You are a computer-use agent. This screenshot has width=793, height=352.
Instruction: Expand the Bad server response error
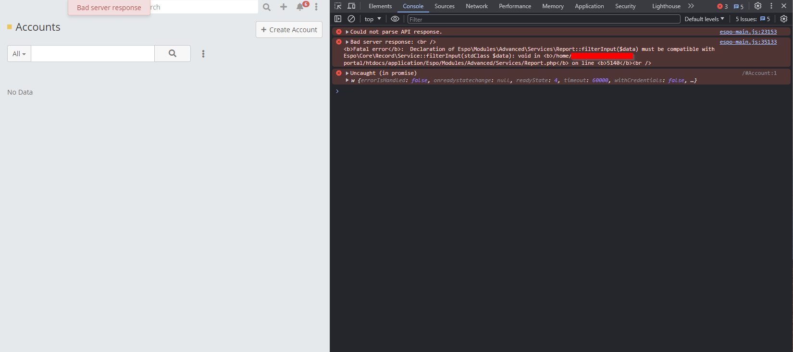(347, 42)
